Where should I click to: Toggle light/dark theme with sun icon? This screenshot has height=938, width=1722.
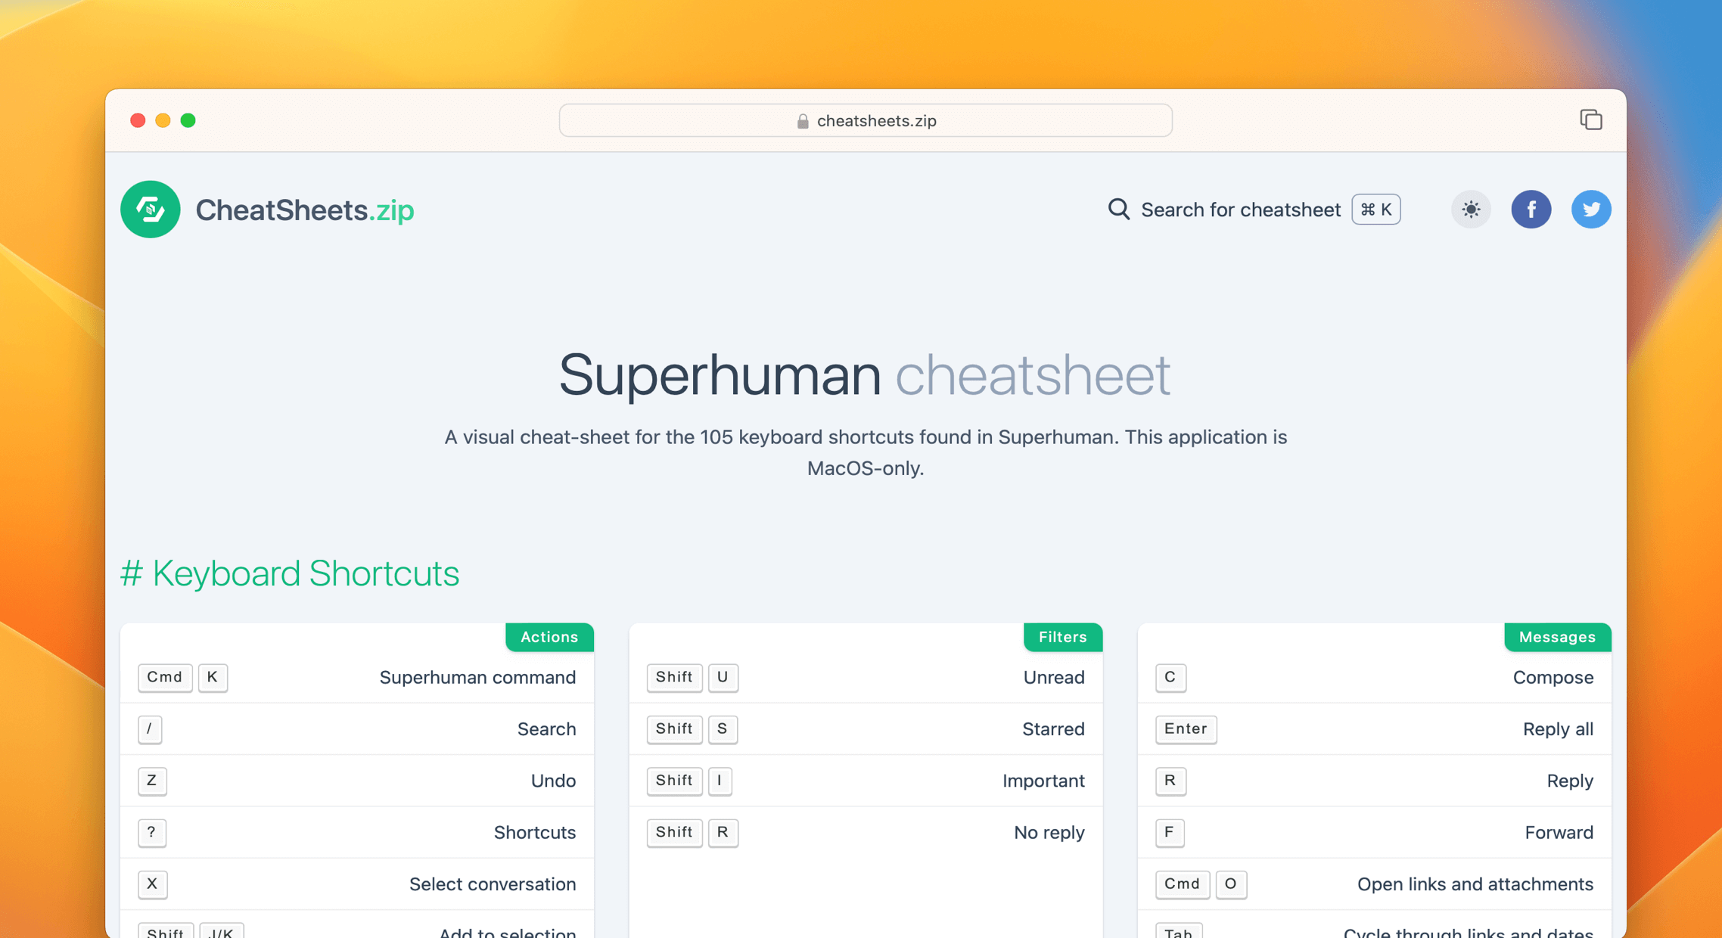click(1470, 210)
